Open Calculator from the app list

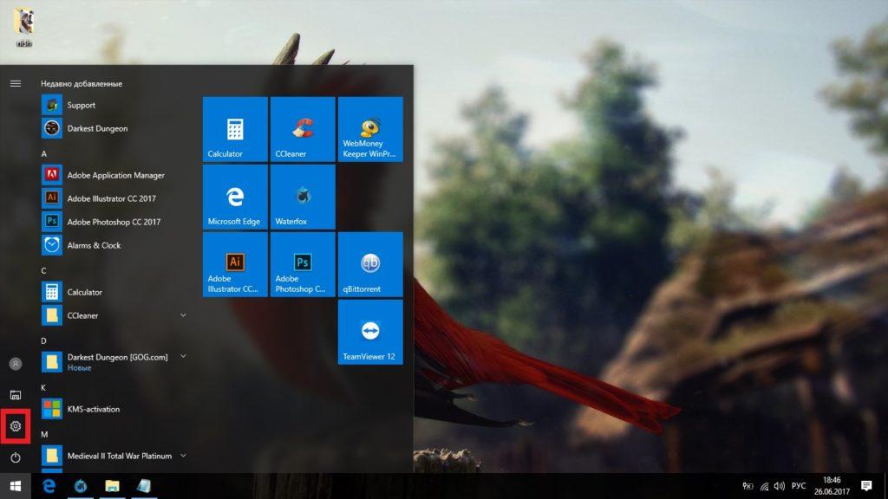114,292
